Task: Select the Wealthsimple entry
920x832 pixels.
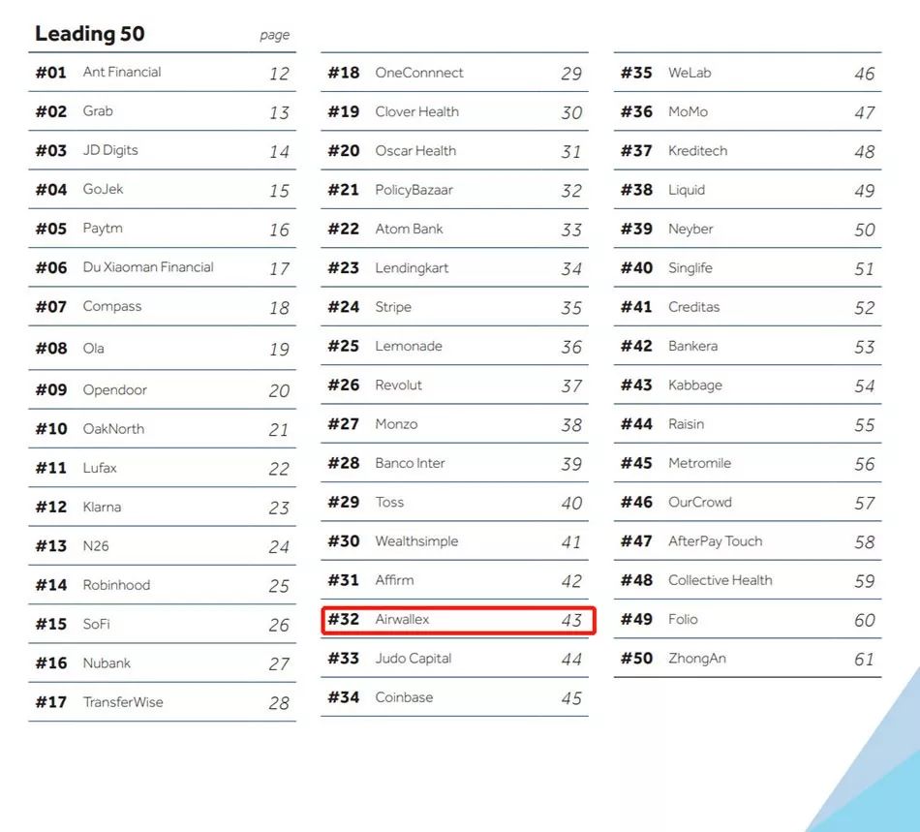Action: pyautogui.click(x=416, y=541)
